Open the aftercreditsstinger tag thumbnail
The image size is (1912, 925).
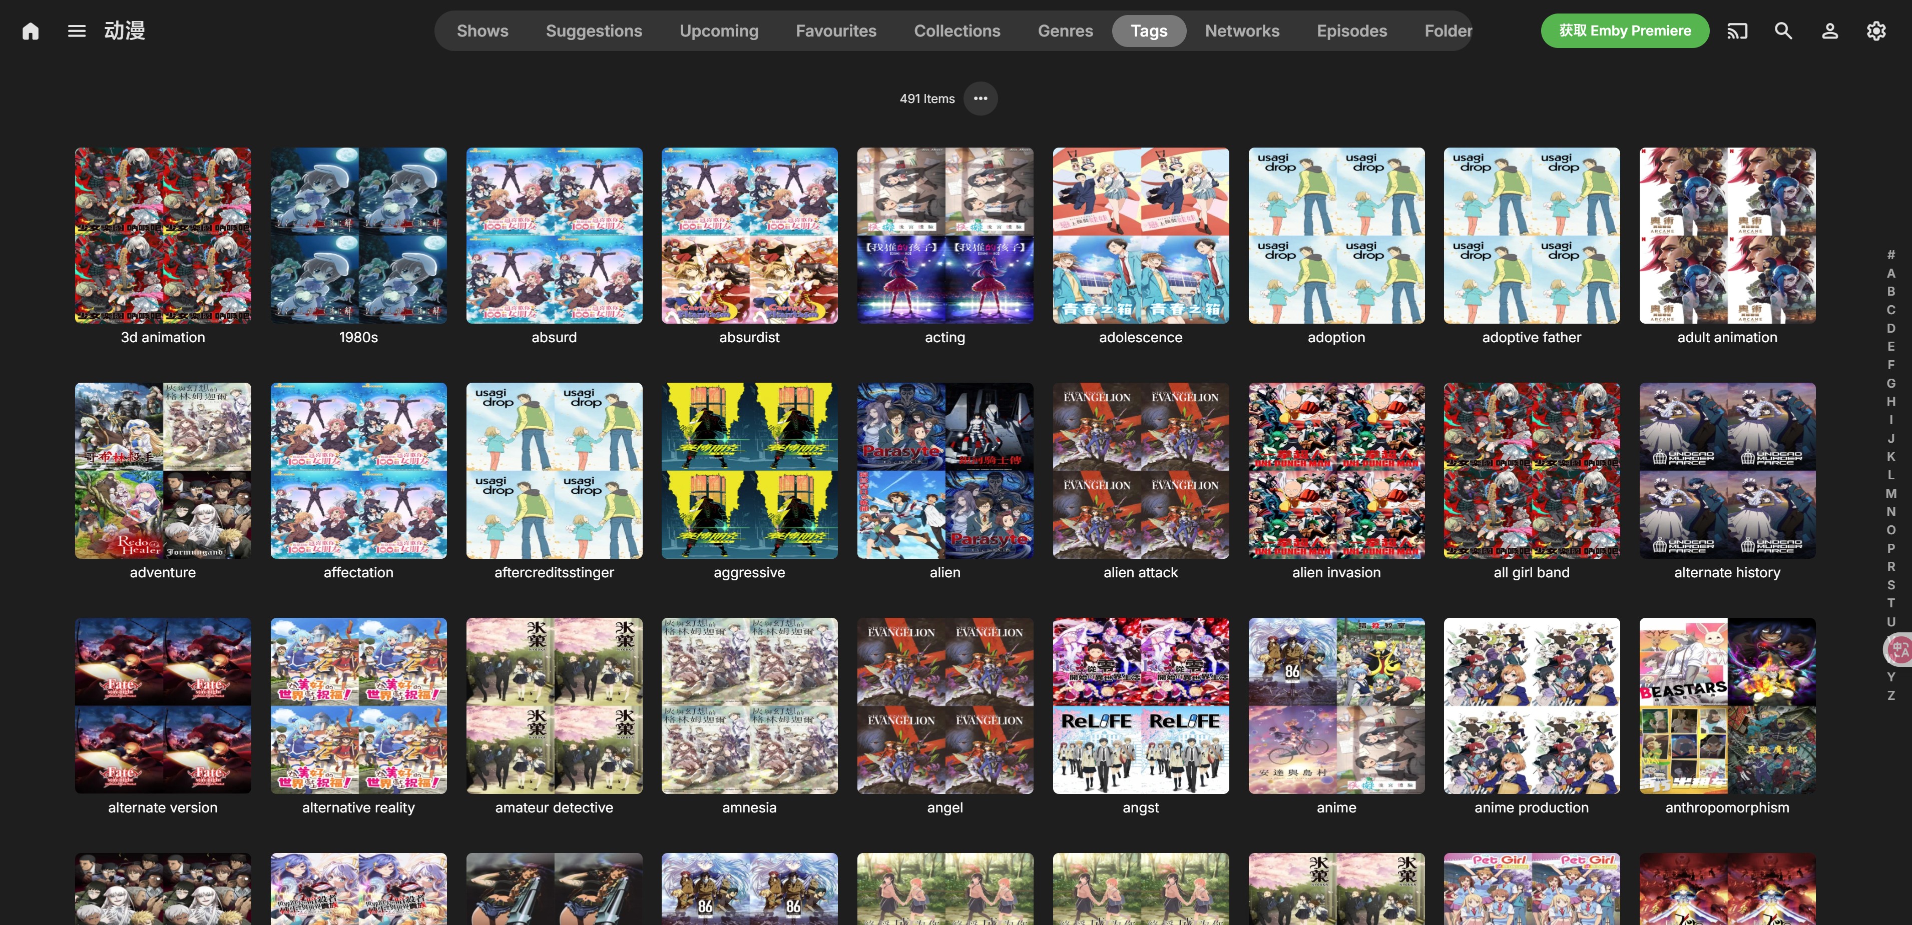(554, 470)
